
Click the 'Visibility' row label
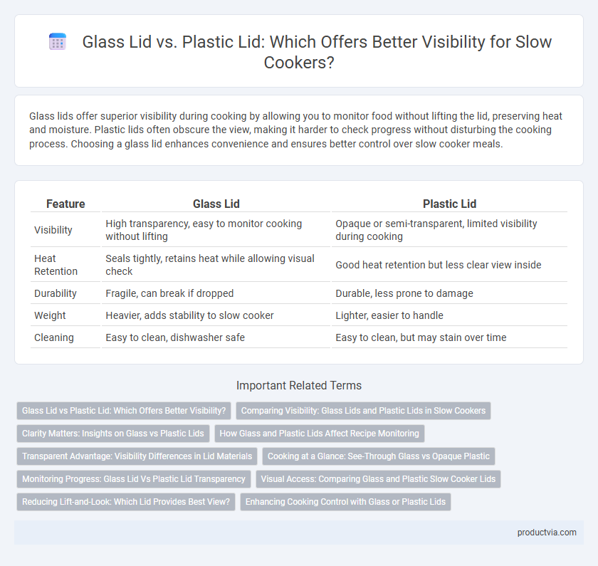point(53,230)
